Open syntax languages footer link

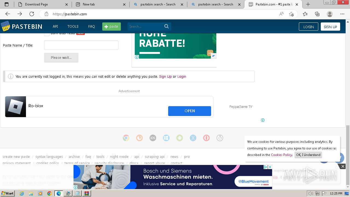click(49, 157)
